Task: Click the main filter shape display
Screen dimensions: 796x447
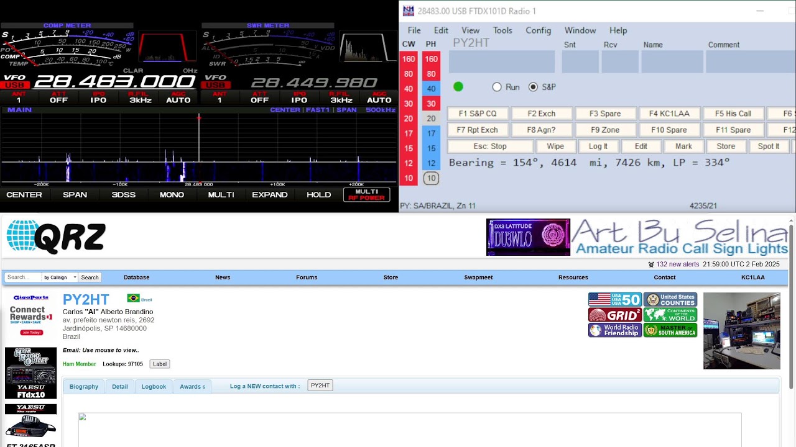Action: pos(166,47)
